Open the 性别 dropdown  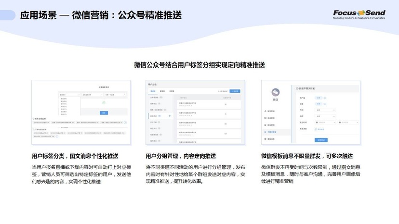(325, 110)
